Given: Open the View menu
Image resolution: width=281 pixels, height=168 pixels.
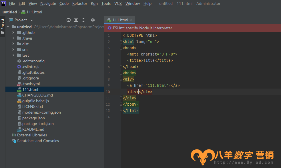Looking at the screenshot, I should (33, 4).
